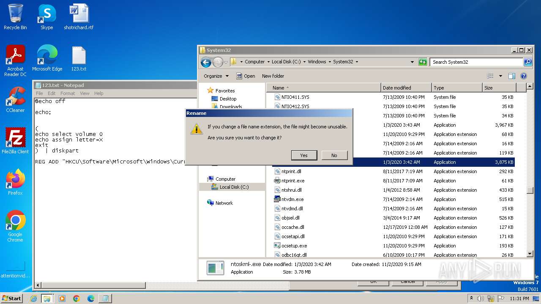The height and width of the screenshot is (304, 541).
Task: Open Acrobat Reader DC desktop icon
Action: [x=15, y=61]
